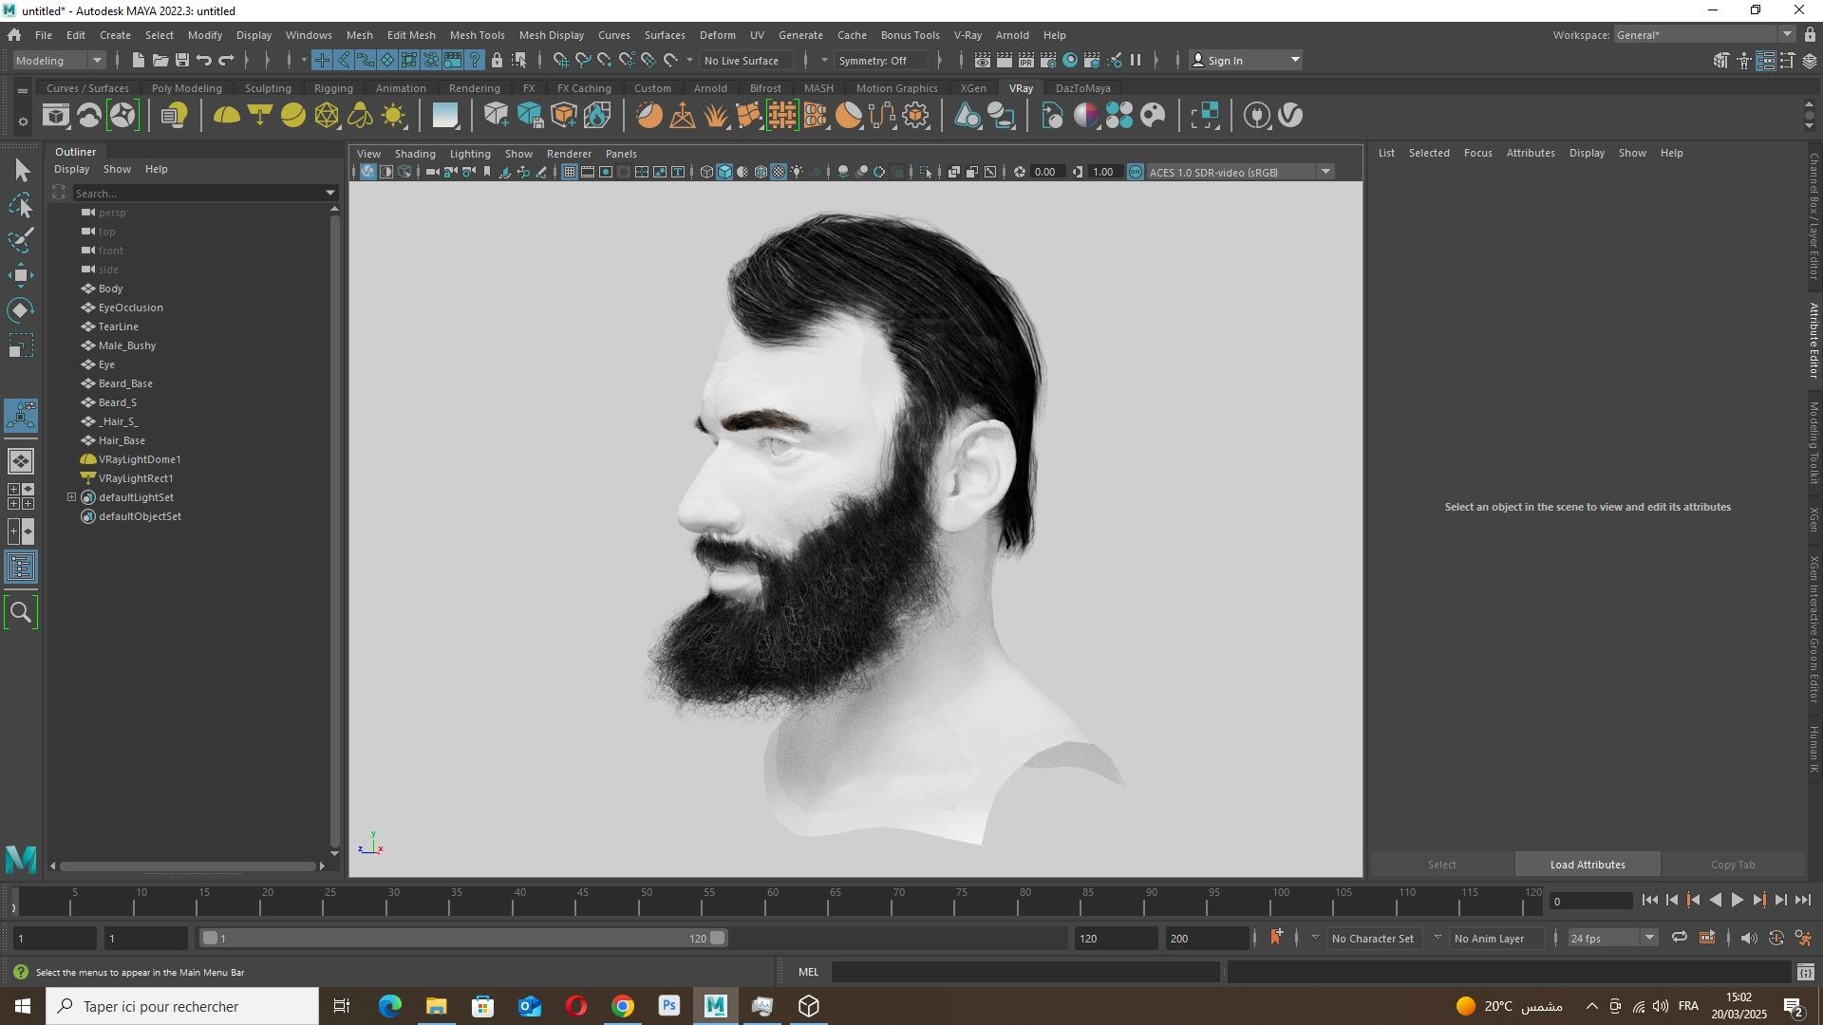Image resolution: width=1823 pixels, height=1025 pixels.
Task: Open the viewport Lighting menu
Action: pos(470,154)
